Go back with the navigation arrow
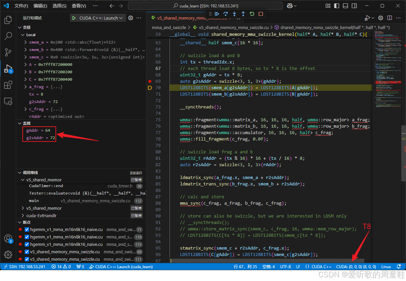This screenshot has width=406, height=281. coord(112,6)
